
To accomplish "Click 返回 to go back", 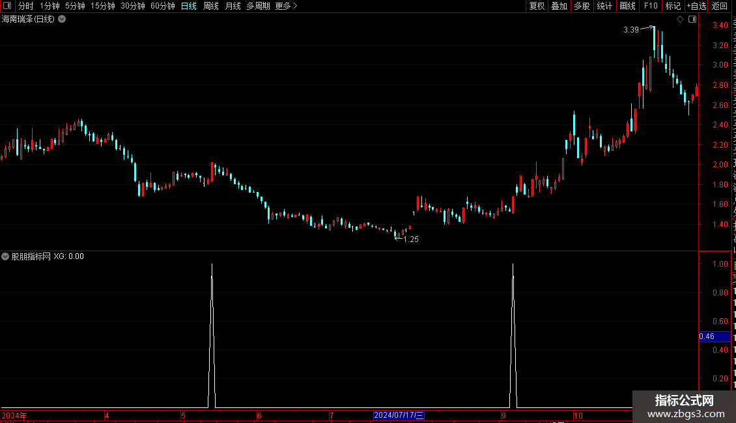I will (720, 6).
